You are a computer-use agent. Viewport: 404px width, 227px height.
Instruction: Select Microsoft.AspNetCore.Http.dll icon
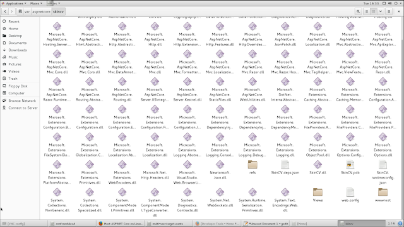click(155, 26)
